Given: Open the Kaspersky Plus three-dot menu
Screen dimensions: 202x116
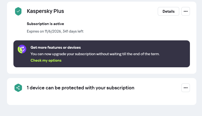Looking at the screenshot, I should click(186, 11).
